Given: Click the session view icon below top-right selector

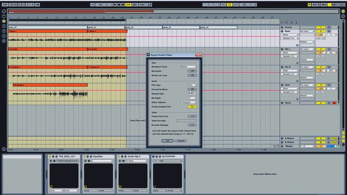Looking at the screenshot, I should click(343, 16).
